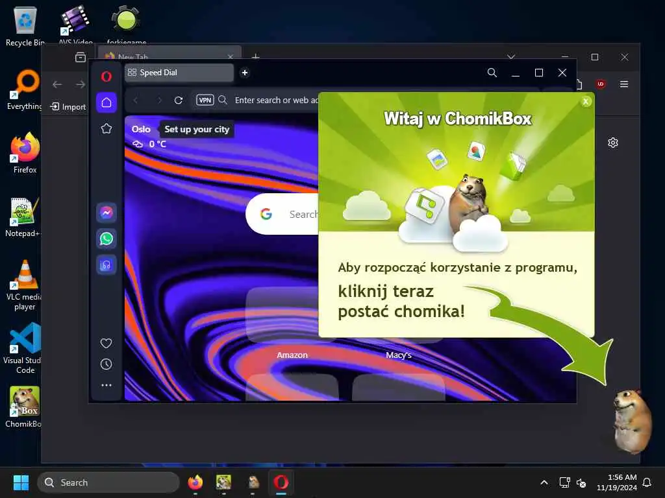Select the Speed Dial tab
The width and height of the screenshot is (665, 498).
(x=179, y=73)
